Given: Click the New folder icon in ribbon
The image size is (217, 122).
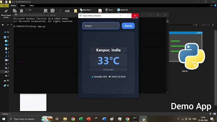Looking at the screenshot, I should click(x=75, y=11).
